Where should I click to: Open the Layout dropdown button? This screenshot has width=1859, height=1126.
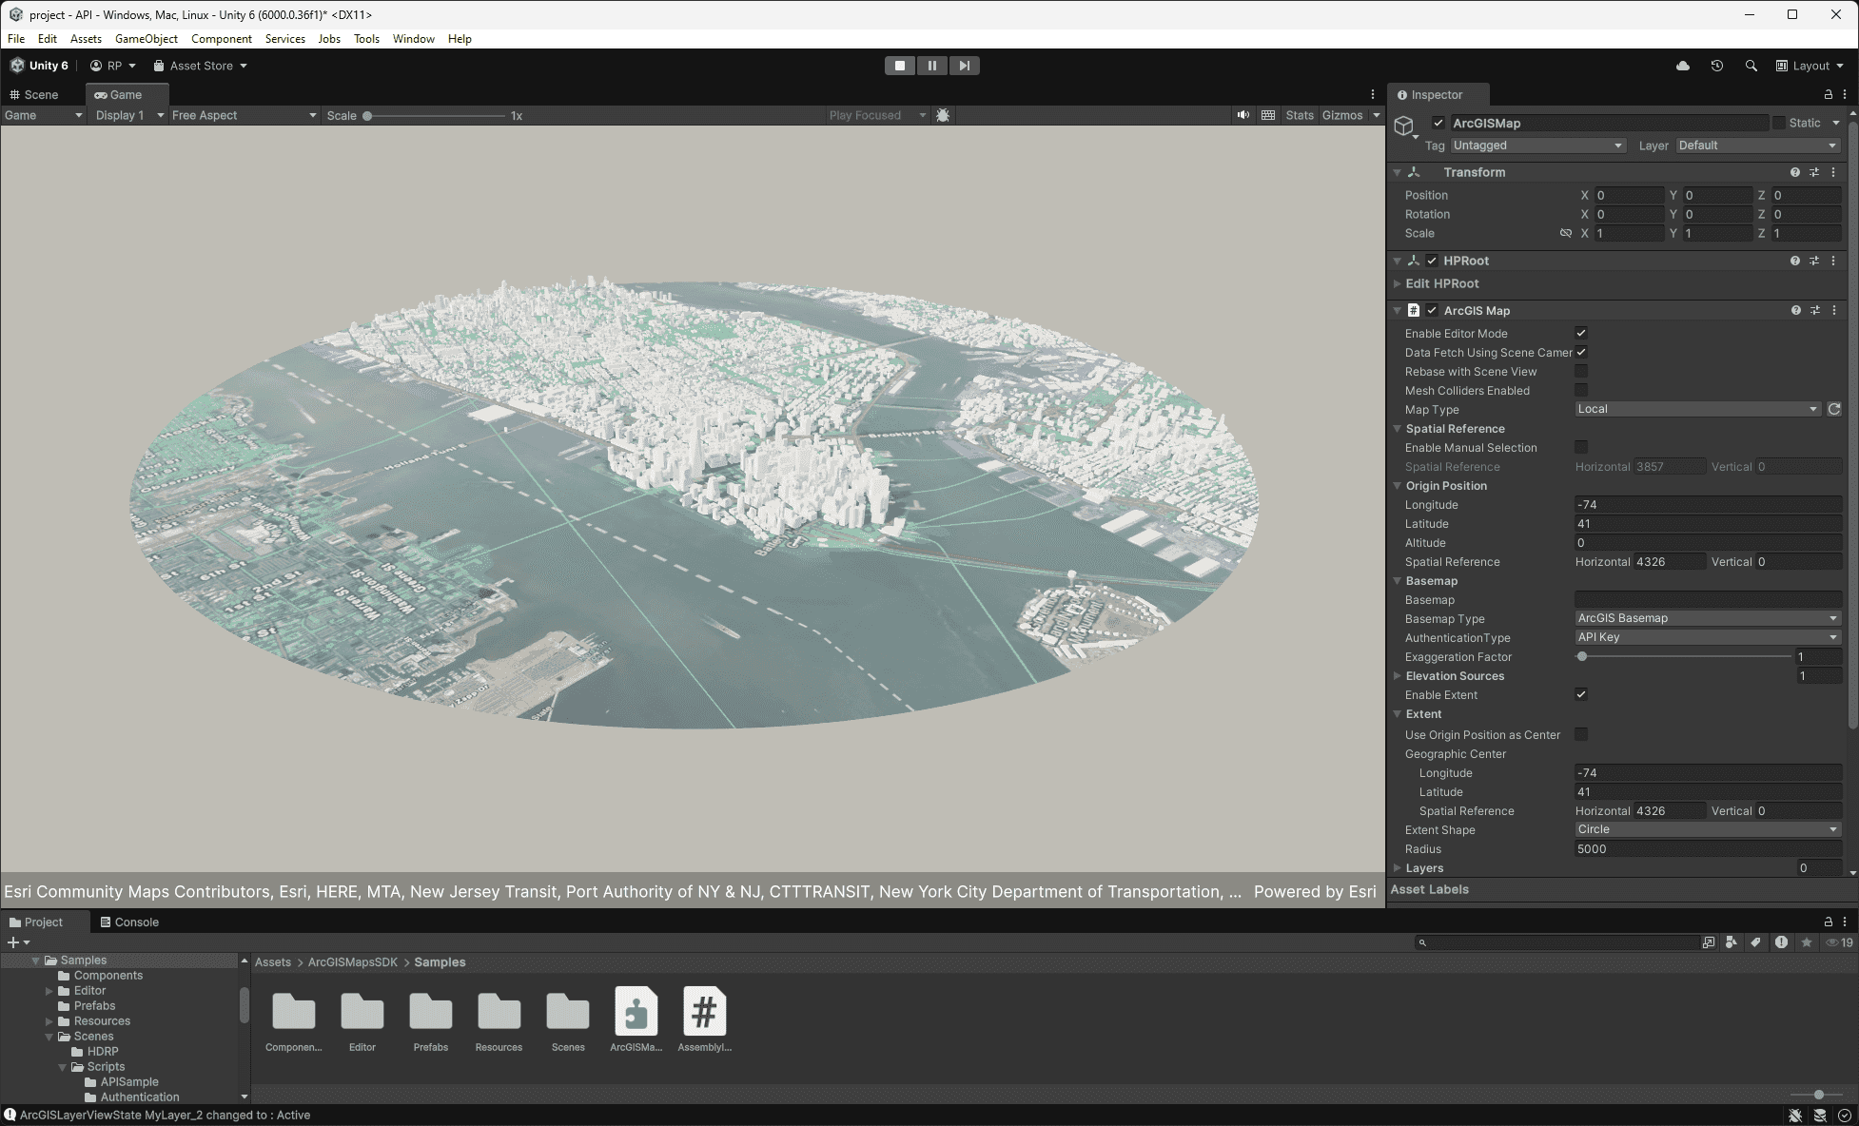pos(1810,65)
